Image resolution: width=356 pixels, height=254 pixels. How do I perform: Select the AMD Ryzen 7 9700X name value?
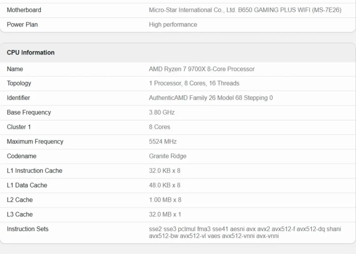click(202, 69)
